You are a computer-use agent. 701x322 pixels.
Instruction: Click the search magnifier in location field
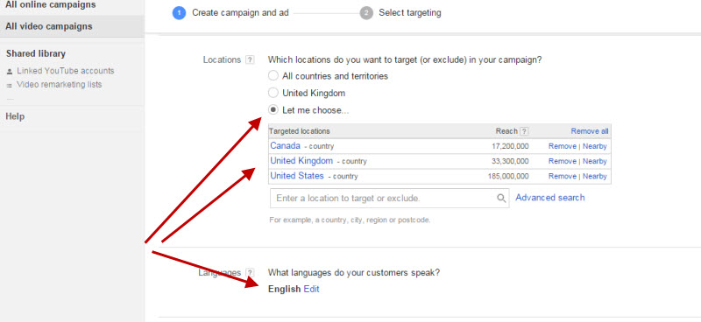click(501, 198)
